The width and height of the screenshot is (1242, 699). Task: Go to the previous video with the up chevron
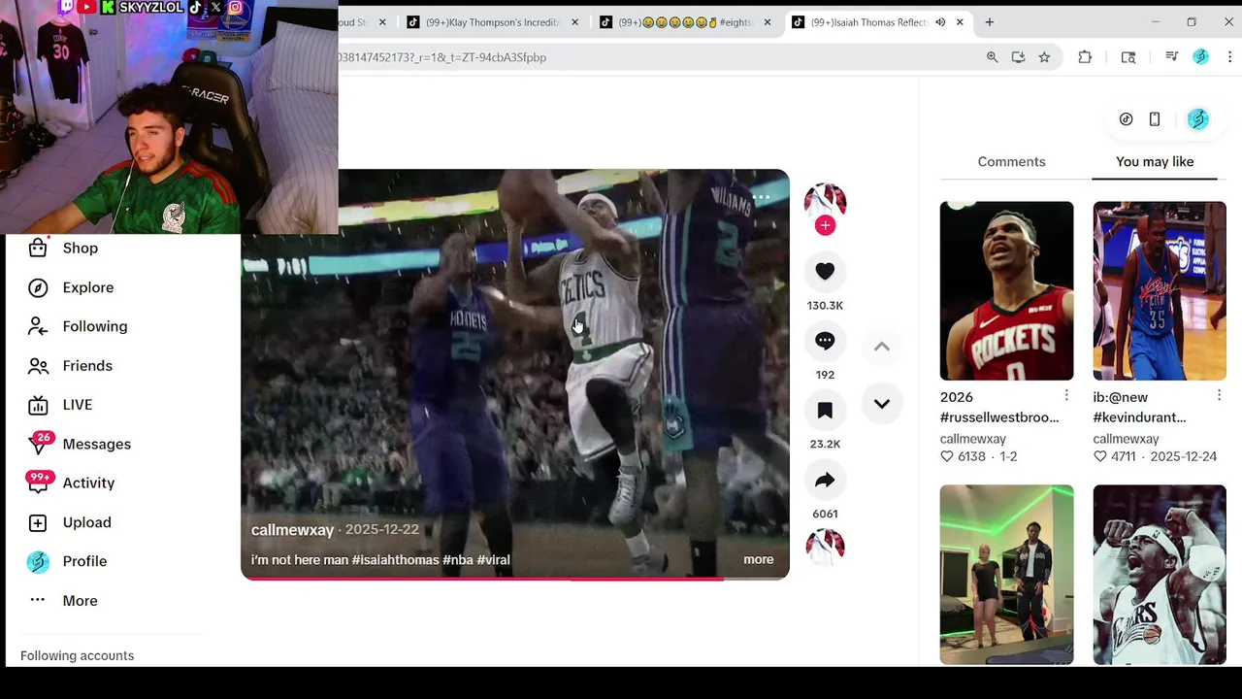[x=881, y=347]
